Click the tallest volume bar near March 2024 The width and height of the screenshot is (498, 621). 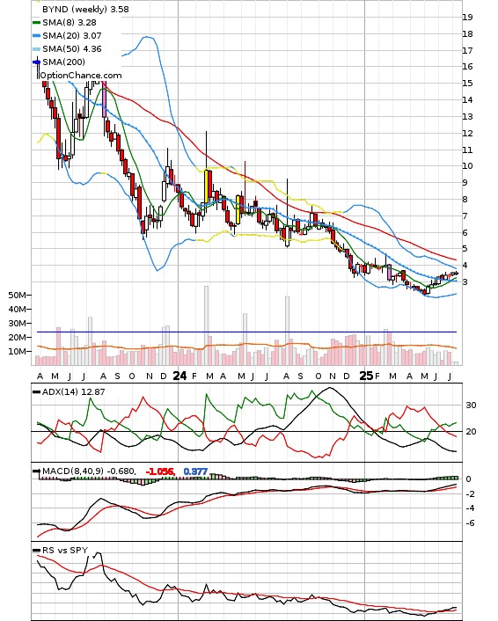tap(206, 325)
